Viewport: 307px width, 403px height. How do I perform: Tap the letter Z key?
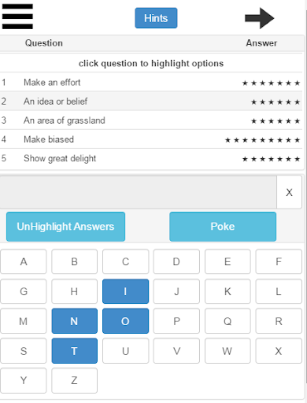pos(75,380)
